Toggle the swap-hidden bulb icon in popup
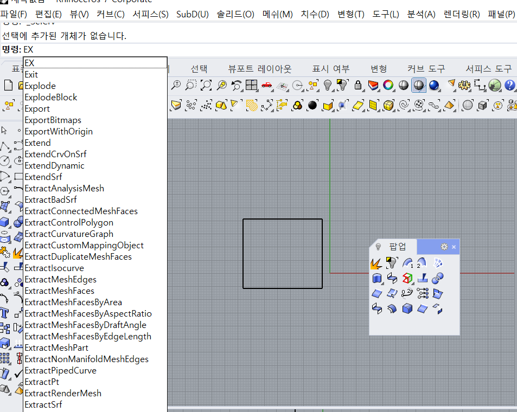 tap(392, 263)
